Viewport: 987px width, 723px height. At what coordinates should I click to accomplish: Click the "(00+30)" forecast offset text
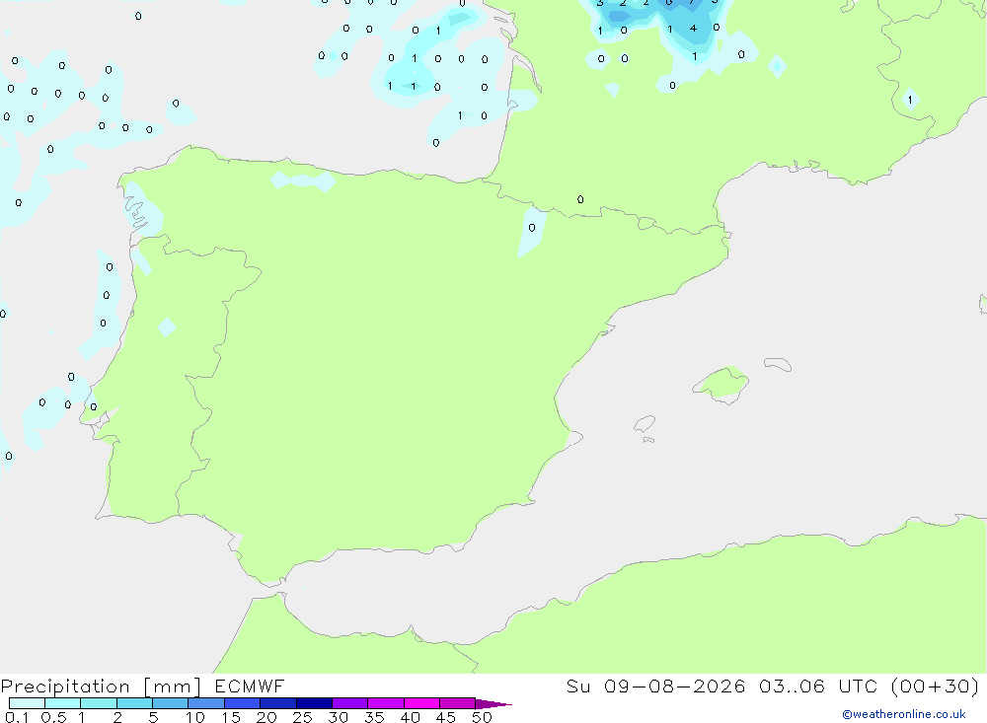click(936, 686)
